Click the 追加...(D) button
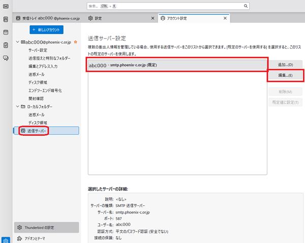The height and width of the screenshot is (243, 305). (x=285, y=65)
